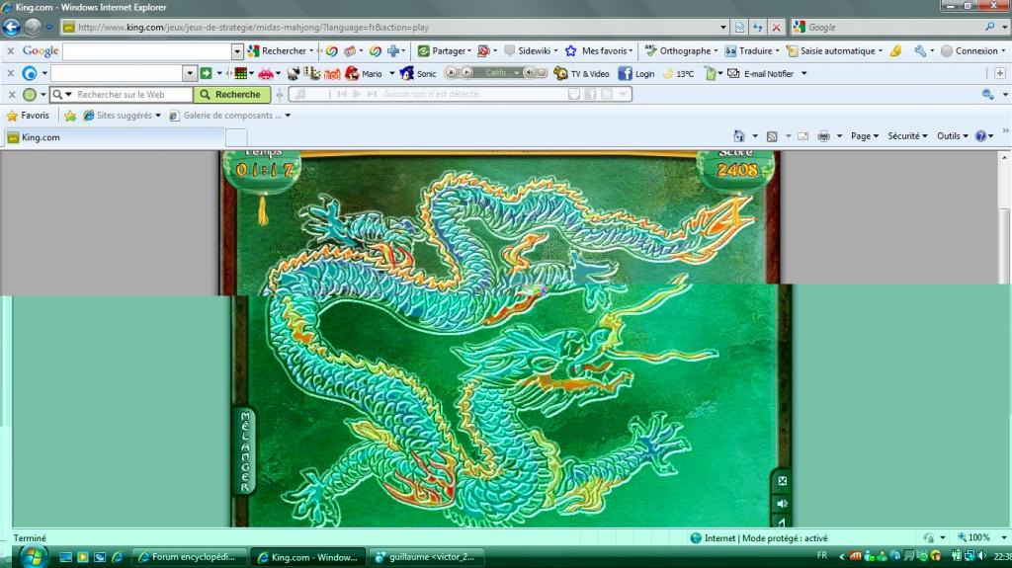
Task: Switch to guillaume <victor_2... taskbar window
Action: pyautogui.click(x=425, y=557)
